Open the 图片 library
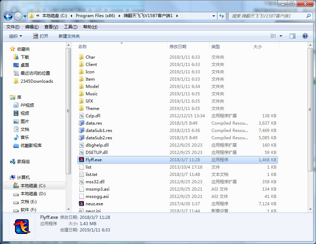 coord(24,121)
